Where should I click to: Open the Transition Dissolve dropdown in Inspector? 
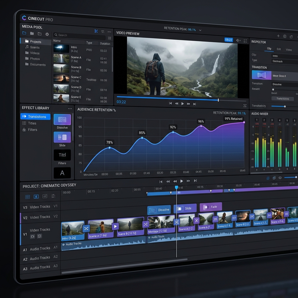[x=285, y=84]
